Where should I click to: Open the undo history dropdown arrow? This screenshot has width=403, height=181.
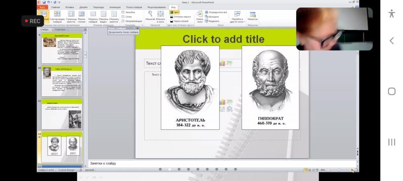click(x=51, y=2)
